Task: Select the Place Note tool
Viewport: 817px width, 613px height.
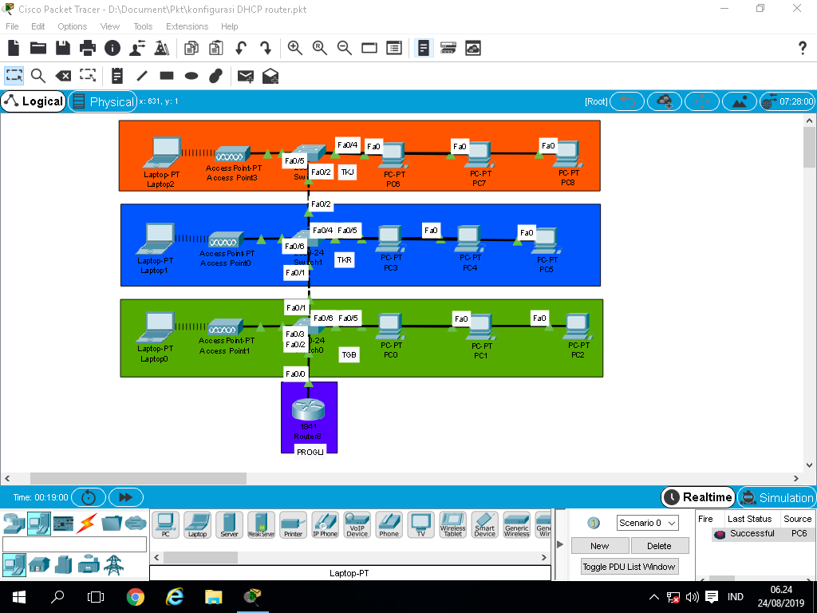Action: tap(116, 76)
